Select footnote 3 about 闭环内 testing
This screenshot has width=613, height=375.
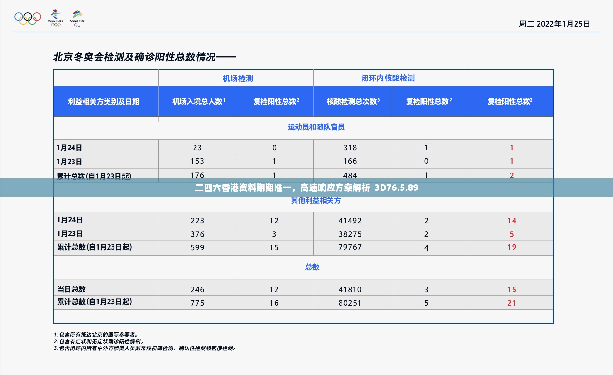tap(145, 348)
